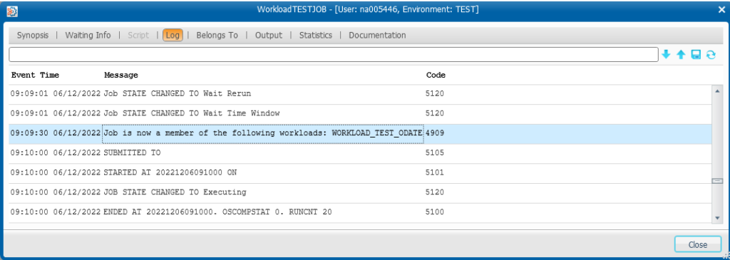Switch to the Output tab
Image resolution: width=730 pixels, height=260 pixels.
click(269, 36)
